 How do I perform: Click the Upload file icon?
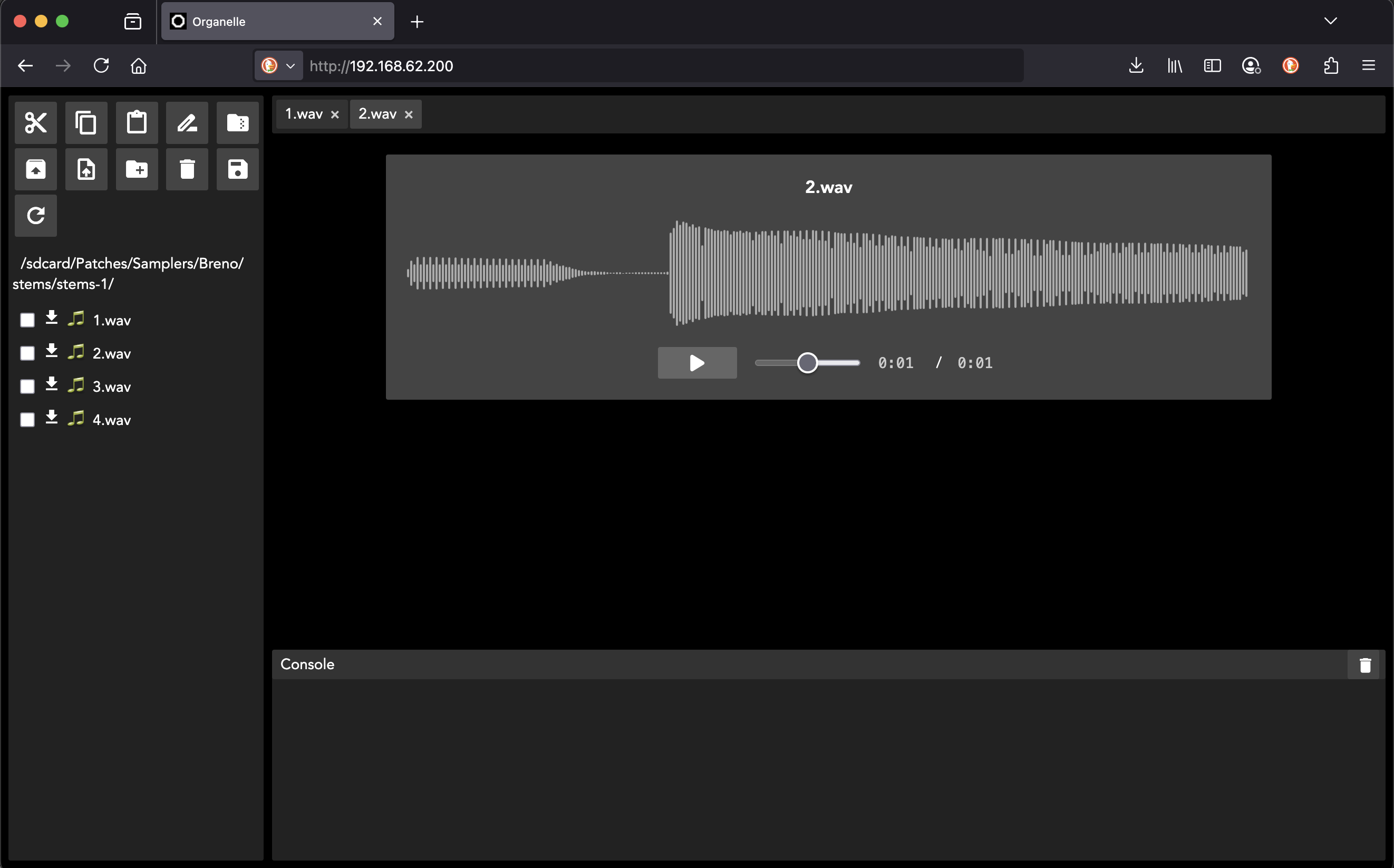pos(86,169)
